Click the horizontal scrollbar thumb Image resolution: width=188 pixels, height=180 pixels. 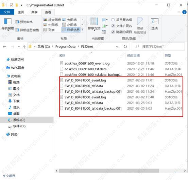coord(109,171)
